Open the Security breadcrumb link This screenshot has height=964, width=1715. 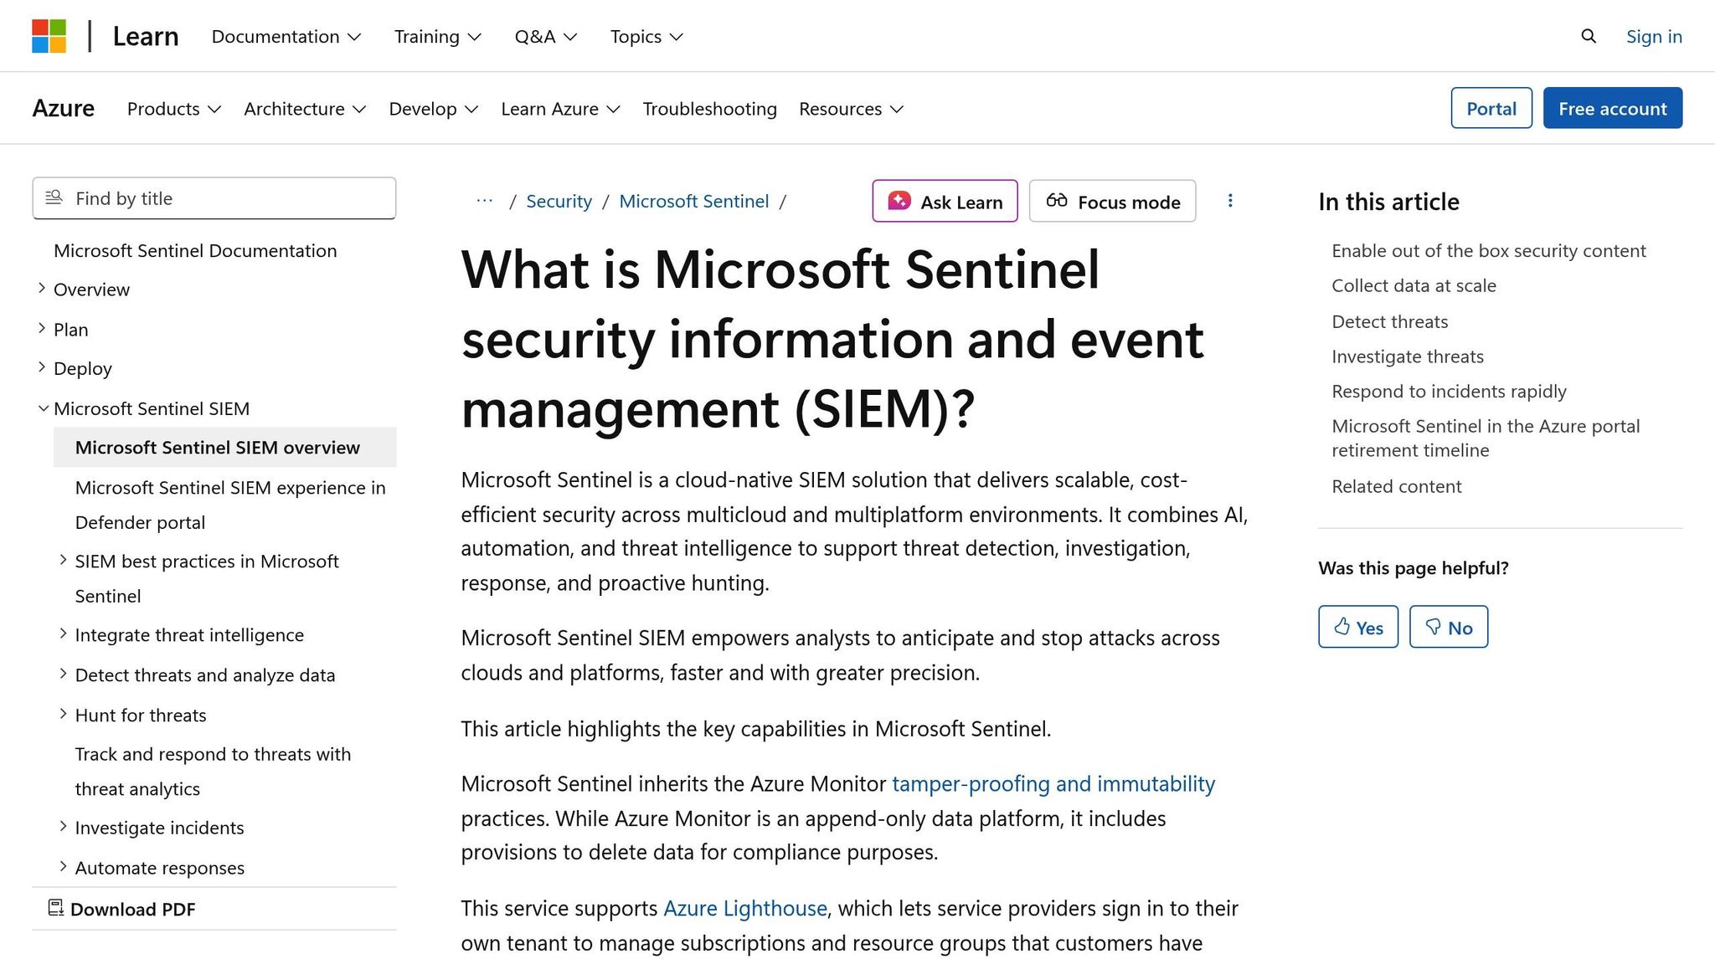pyautogui.click(x=559, y=201)
